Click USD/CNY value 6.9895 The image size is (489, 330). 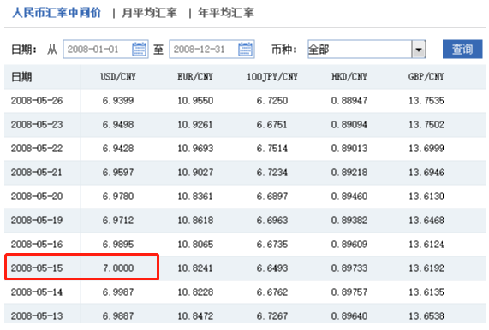118,245
